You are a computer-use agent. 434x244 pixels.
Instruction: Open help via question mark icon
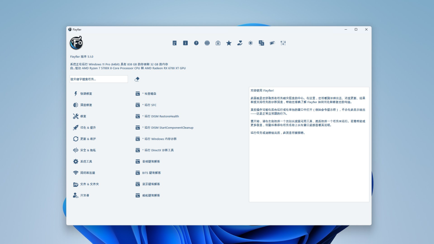pyautogui.click(x=196, y=43)
